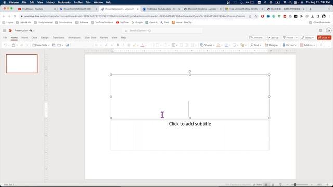Switch to the Slide Show tab
This screenshot has height=187, width=333.
(x=90, y=38)
